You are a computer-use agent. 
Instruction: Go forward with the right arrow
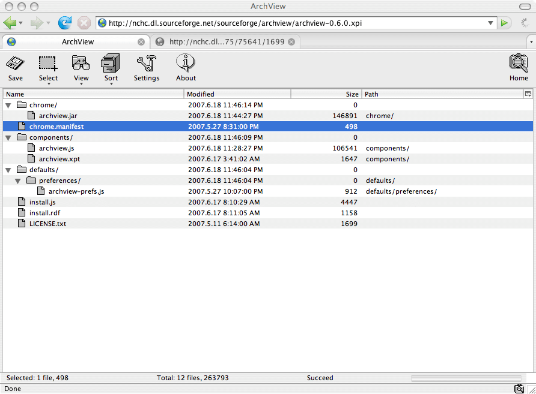point(37,23)
